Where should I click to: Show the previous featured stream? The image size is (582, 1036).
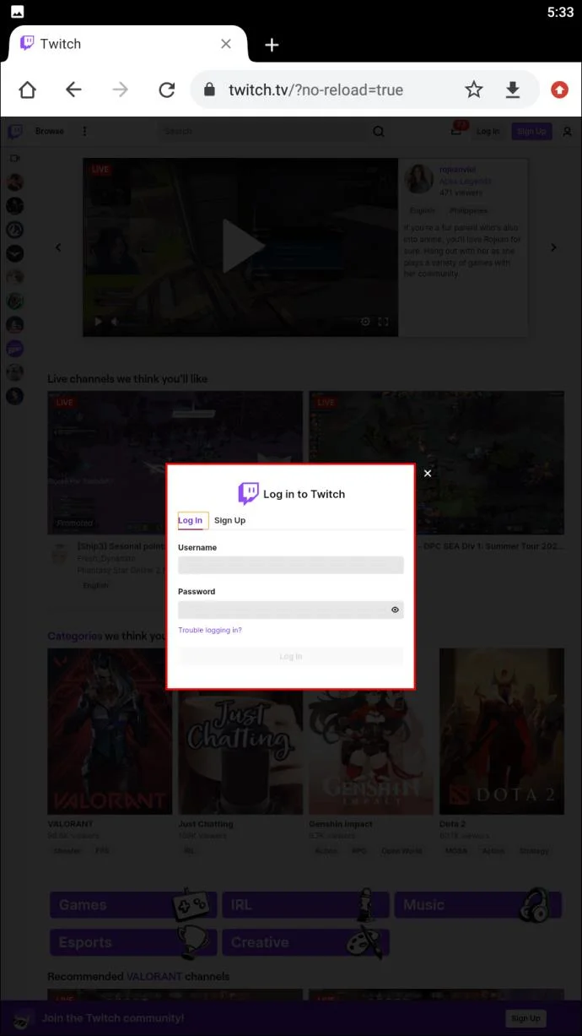(x=58, y=247)
